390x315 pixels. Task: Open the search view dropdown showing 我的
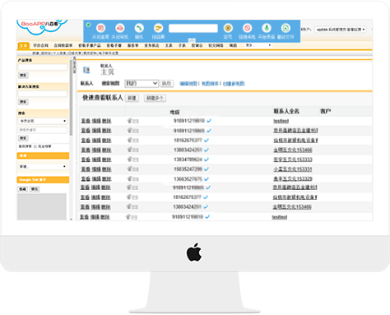coord(142,83)
